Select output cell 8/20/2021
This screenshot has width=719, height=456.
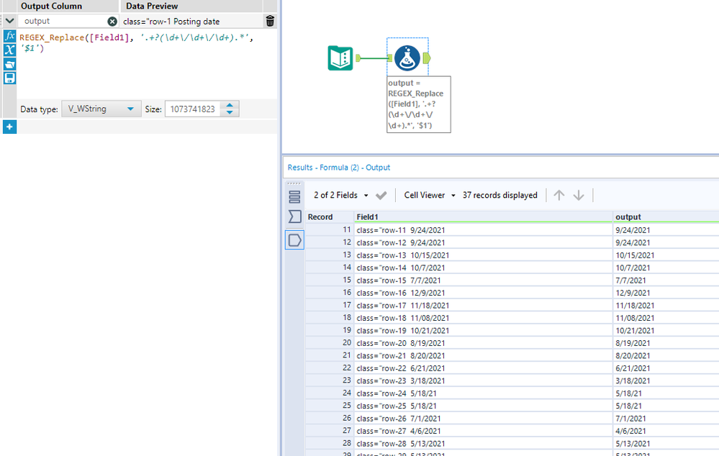pyautogui.click(x=666, y=355)
